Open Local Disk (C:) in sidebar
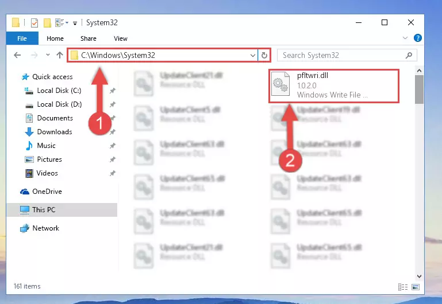The height and width of the screenshot is (304, 442). 59,91
